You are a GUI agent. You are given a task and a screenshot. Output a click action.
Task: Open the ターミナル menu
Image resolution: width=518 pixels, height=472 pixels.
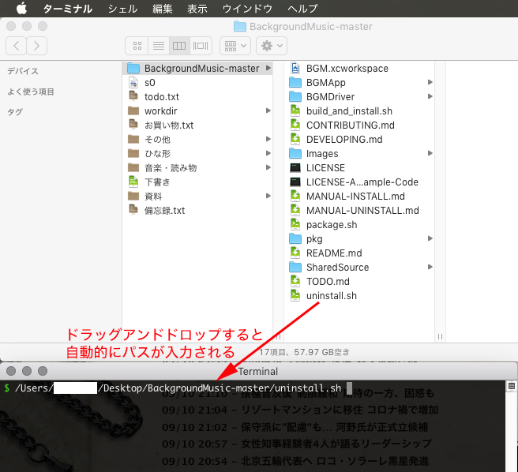[x=68, y=9]
